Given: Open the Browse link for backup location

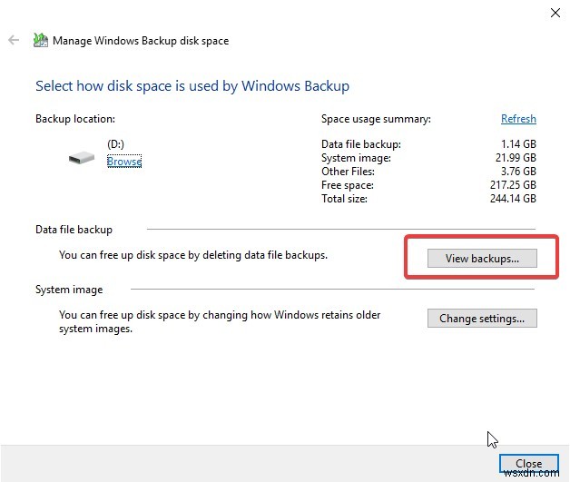Looking at the screenshot, I should pos(124,161).
